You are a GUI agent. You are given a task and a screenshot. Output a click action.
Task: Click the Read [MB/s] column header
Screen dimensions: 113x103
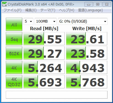[44, 28]
